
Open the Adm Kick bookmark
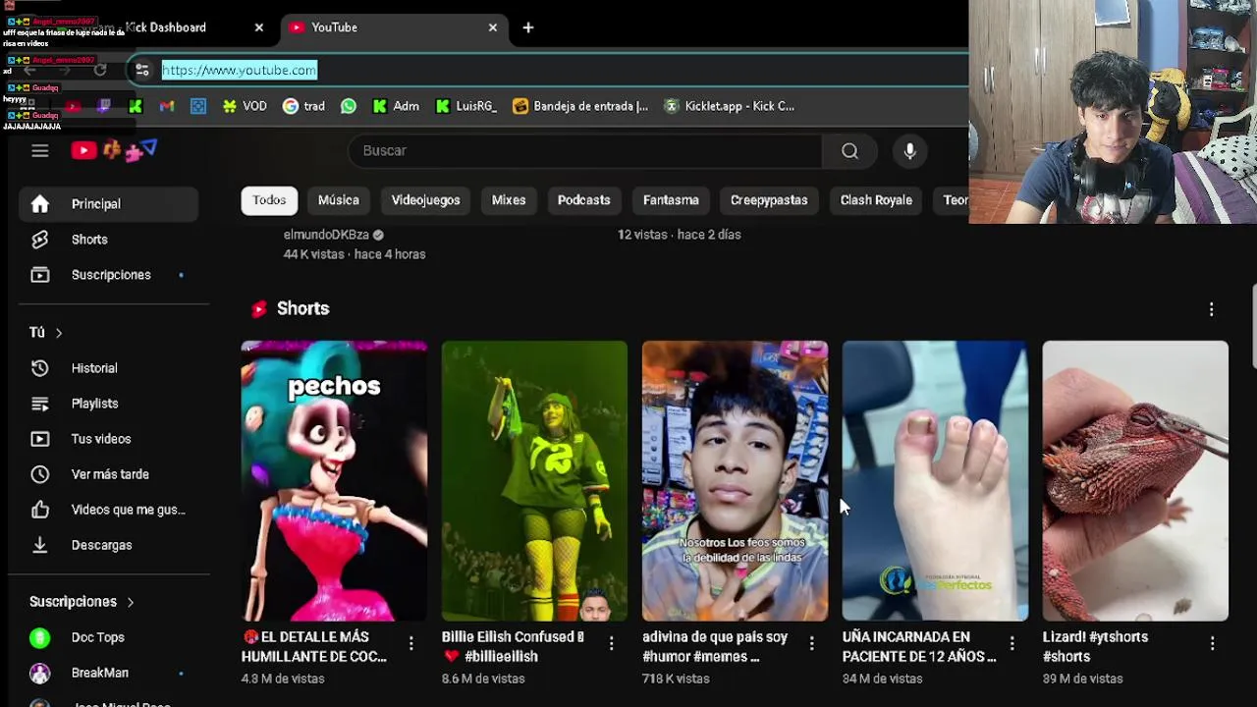tap(396, 106)
